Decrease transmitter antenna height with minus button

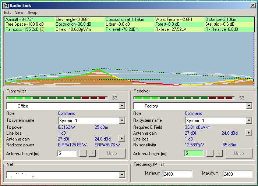[x=83, y=153]
